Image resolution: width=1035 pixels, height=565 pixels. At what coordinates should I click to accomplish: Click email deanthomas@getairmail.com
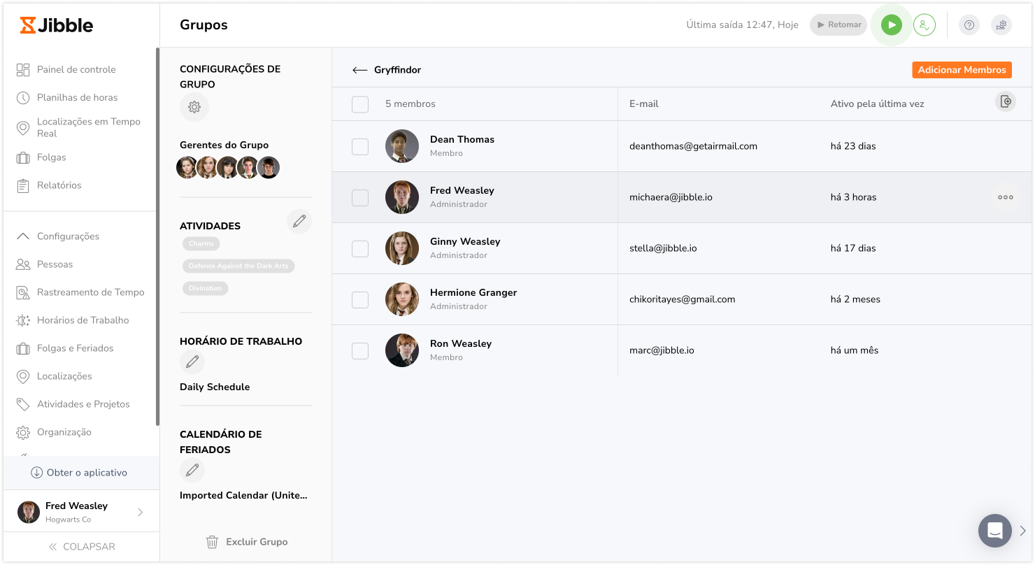pyautogui.click(x=693, y=146)
